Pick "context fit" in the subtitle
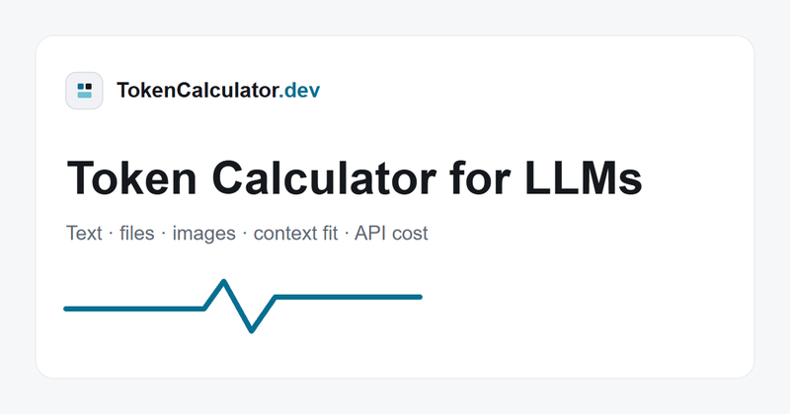 [295, 234]
